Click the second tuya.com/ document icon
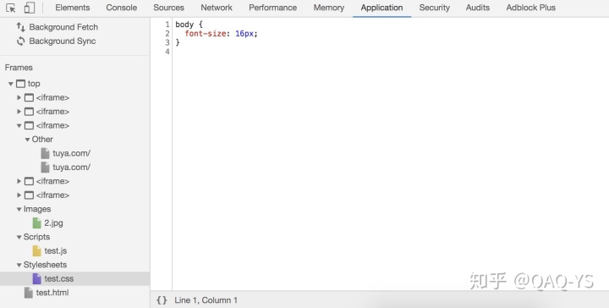609x308 pixels. 46,167
